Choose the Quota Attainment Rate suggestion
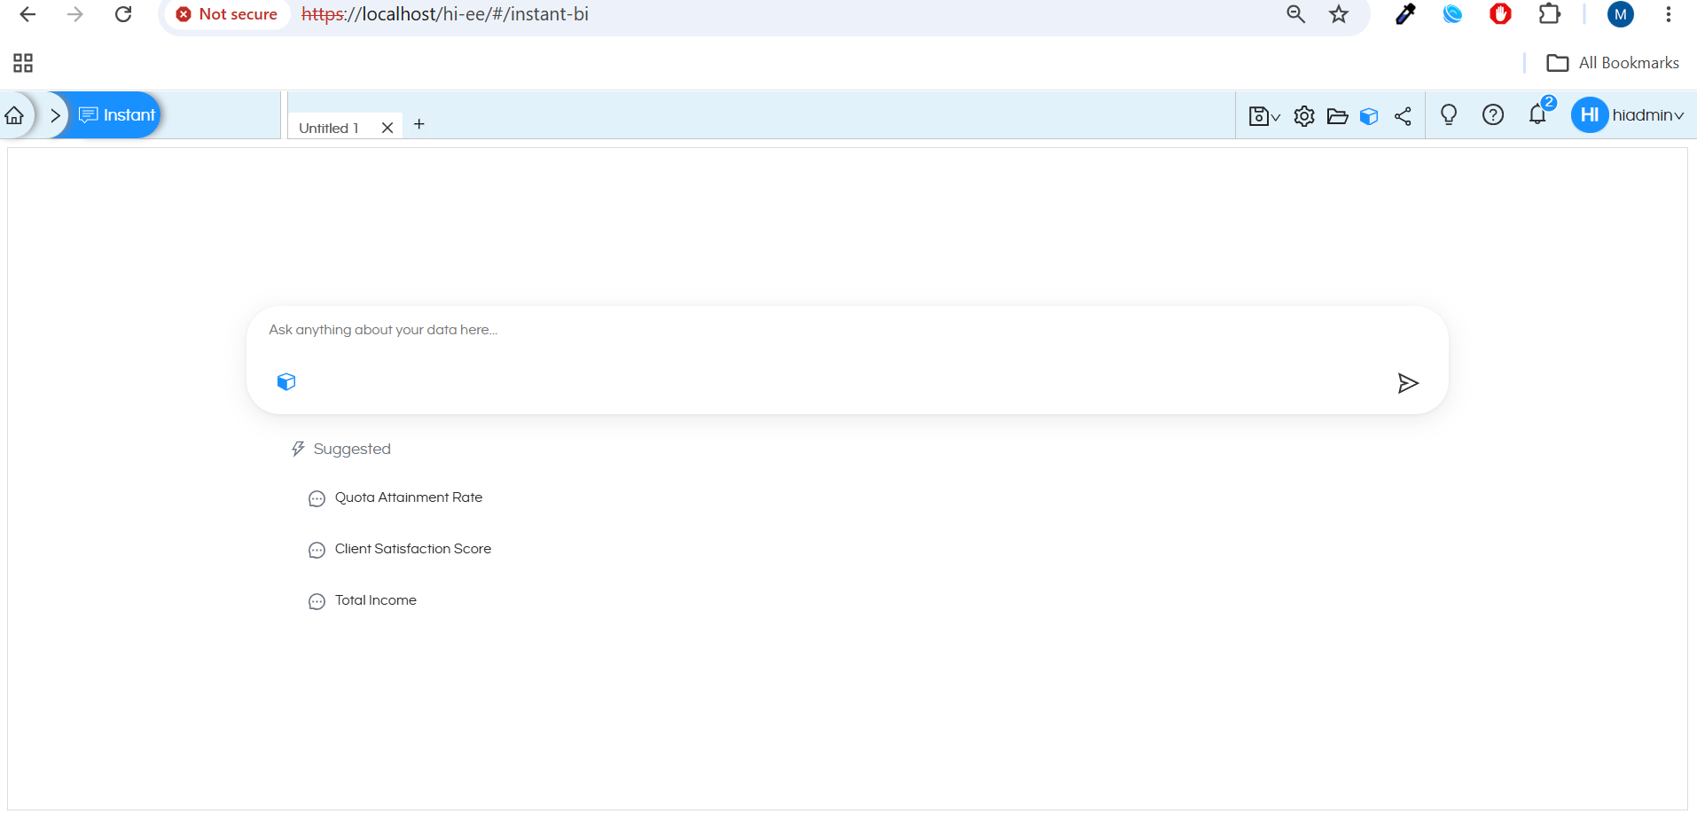1697x822 pixels. (409, 497)
